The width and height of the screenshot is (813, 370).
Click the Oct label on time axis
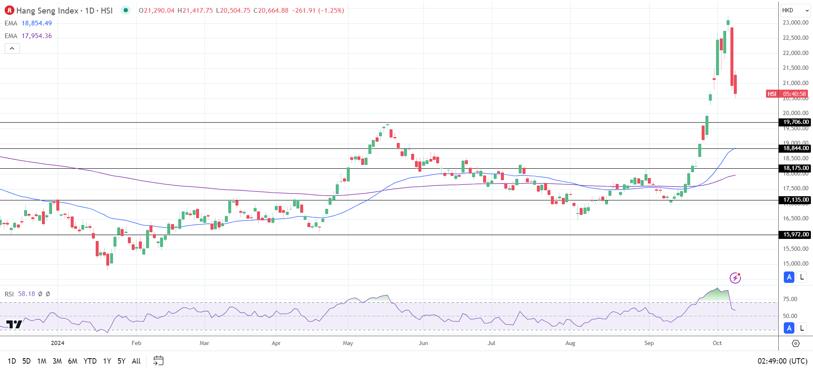tap(717, 343)
